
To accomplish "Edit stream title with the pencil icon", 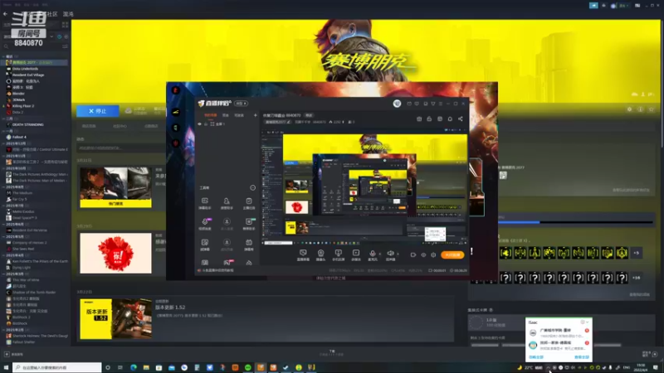I will pyautogui.click(x=288, y=122).
